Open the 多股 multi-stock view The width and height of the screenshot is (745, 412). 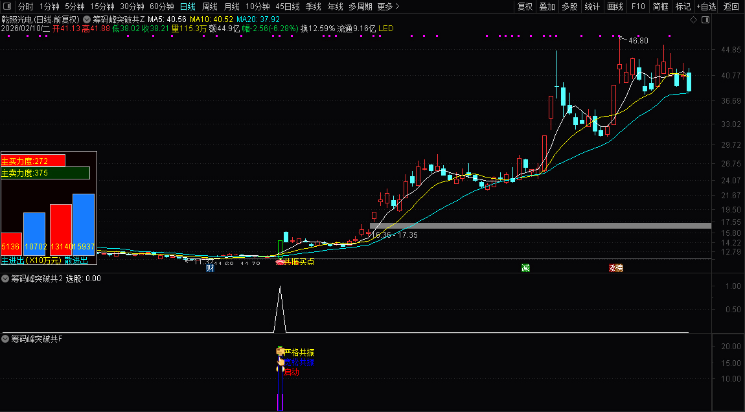(569, 6)
